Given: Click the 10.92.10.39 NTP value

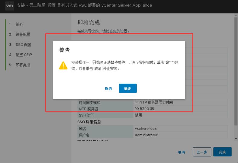Looking at the screenshot, I should pyautogui.click(x=144, y=109).
